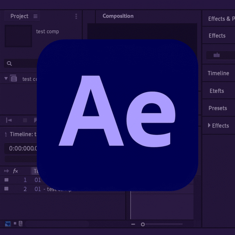This screenshot has width=235, height=235.
Task: Collapse the test co tree triangle
Action: (x=6, y=78)
